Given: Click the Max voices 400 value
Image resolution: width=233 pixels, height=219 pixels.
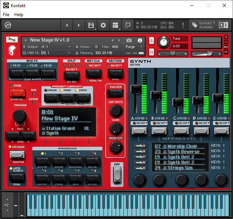Looking at the screenshot, I should [115, 47].
